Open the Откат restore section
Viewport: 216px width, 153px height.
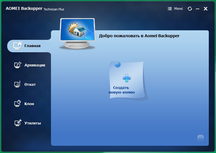point(25,84)
